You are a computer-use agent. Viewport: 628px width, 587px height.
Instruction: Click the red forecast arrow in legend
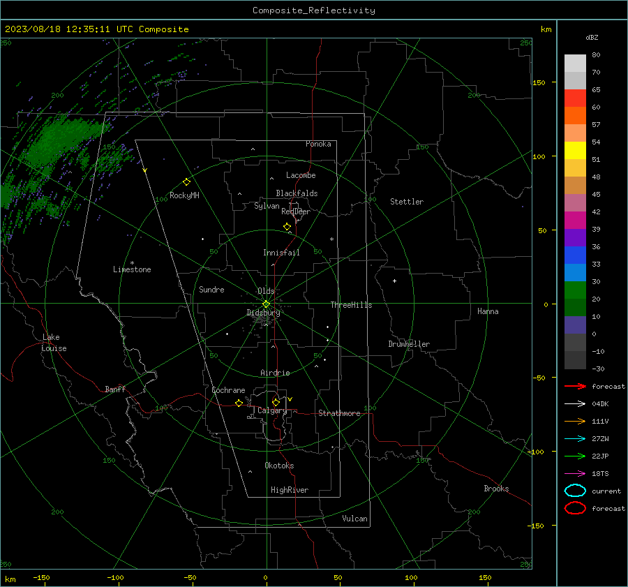(575, 386)
